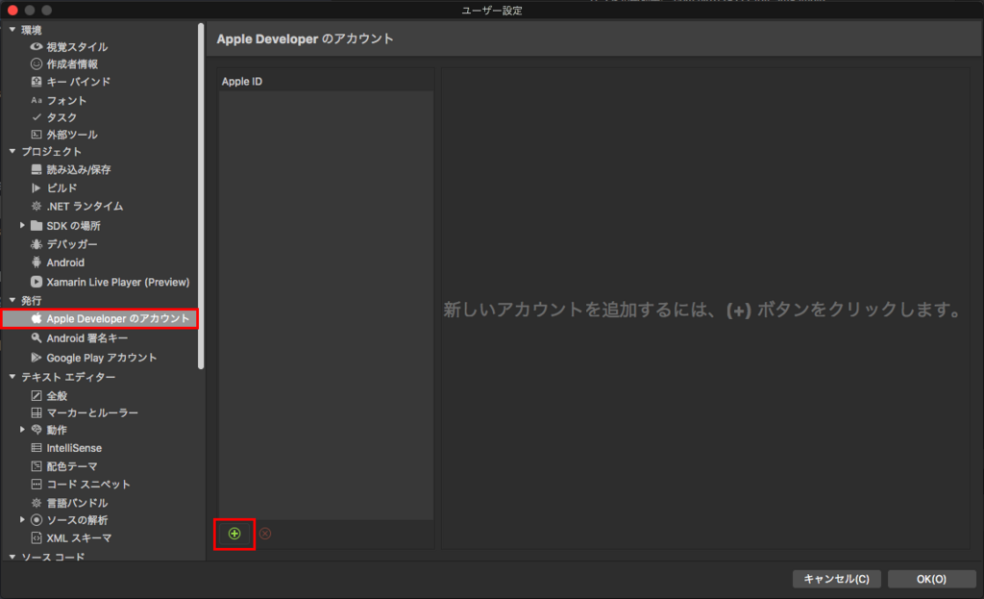The height and width of the screenshot is (599, 984).
Task: Click the build arrow icon beside ビルド
Action: click(x=37, y=187)
